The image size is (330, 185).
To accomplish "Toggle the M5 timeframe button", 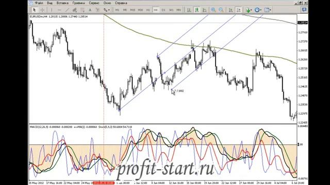I will pos(125,10).
